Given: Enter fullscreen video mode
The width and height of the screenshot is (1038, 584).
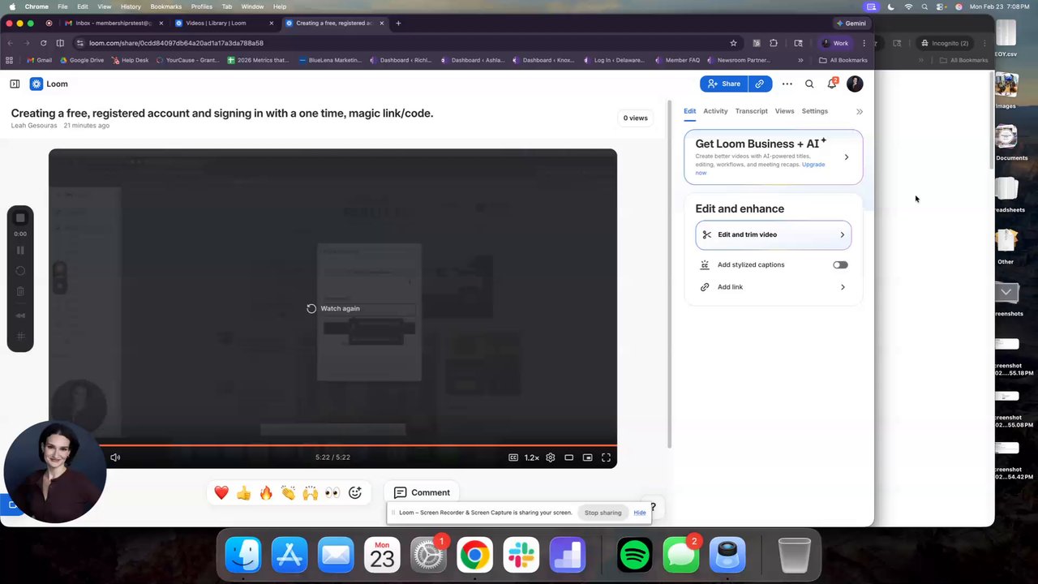Looking at the screenshot, I should (606, 457).
